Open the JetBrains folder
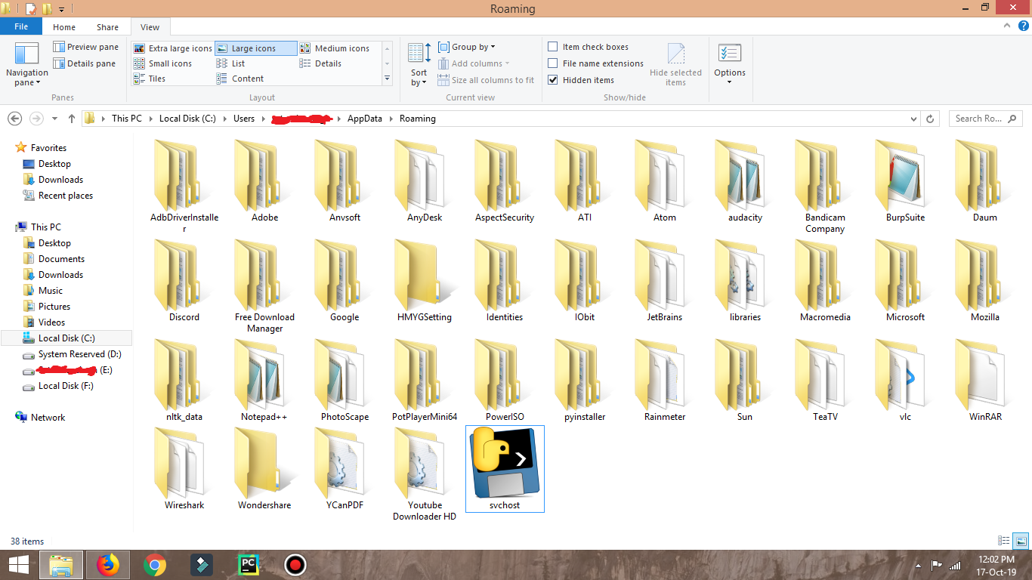The image size is (1032, 580). click(x=665, y=281)
